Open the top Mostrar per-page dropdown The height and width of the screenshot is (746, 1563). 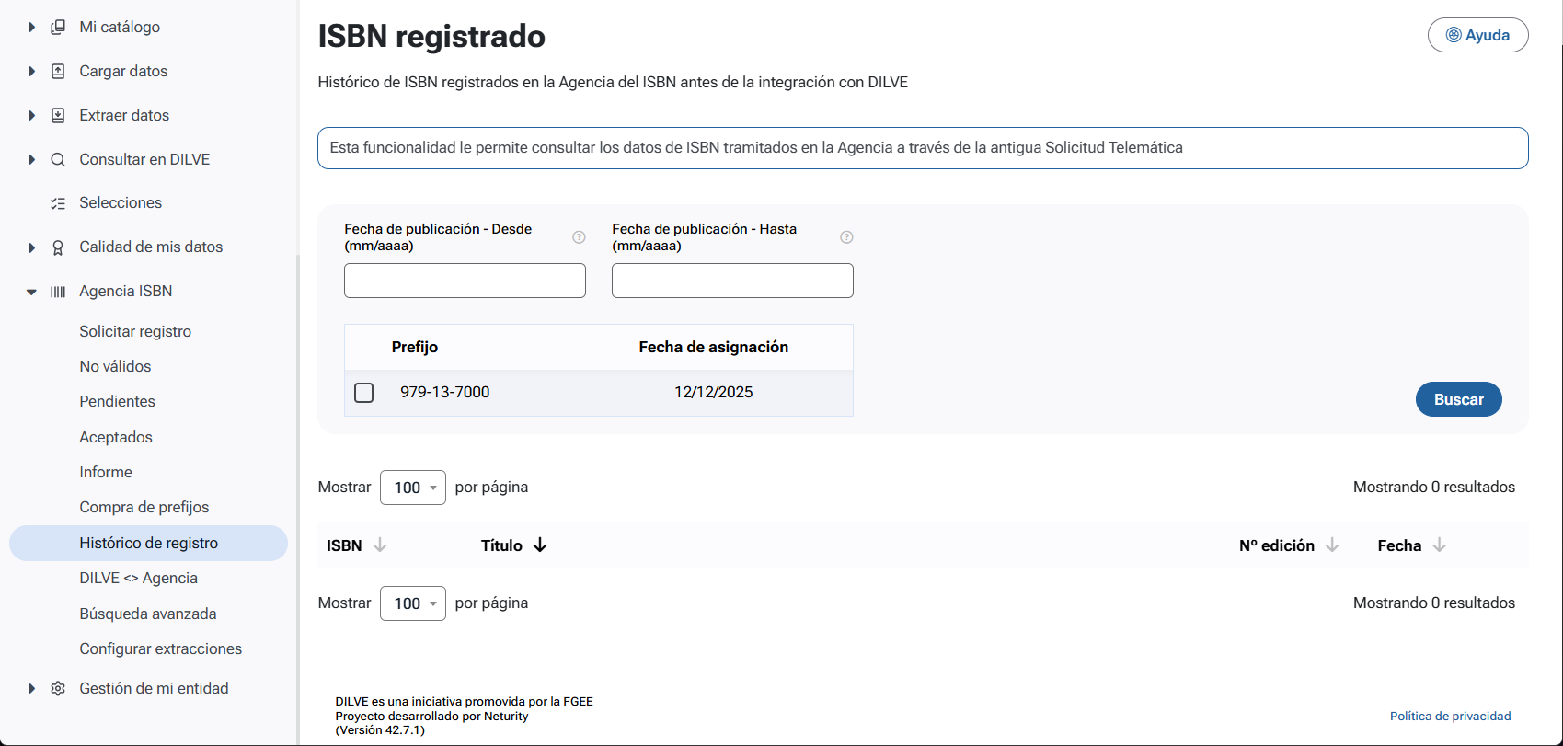(x=413, y=488)
